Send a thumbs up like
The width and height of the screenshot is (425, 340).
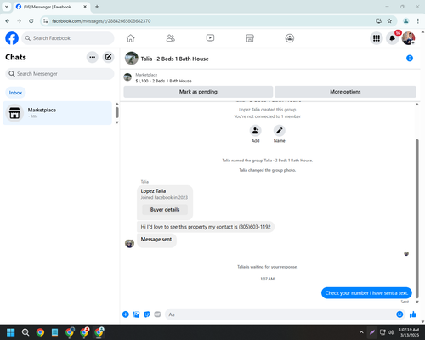413,314
